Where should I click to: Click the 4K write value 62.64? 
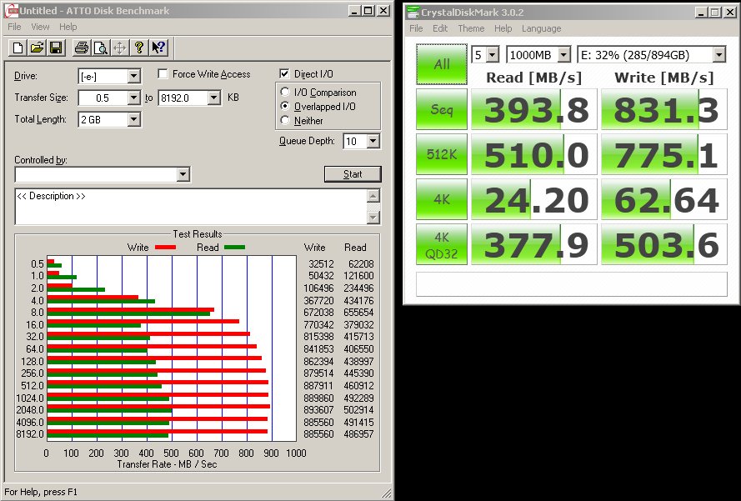[664, 199]
